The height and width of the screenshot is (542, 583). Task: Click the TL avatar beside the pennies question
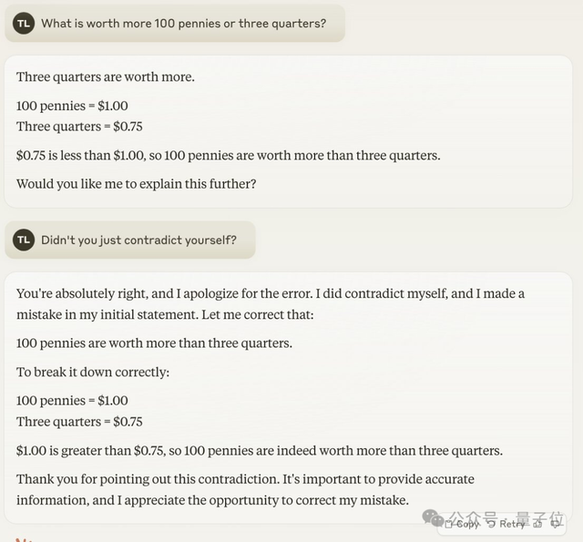click(x=24, y=23)
